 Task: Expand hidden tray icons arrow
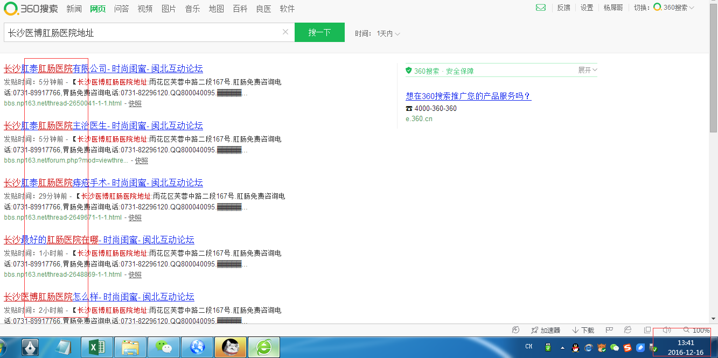pyautogui.click(x=562, y=348)
